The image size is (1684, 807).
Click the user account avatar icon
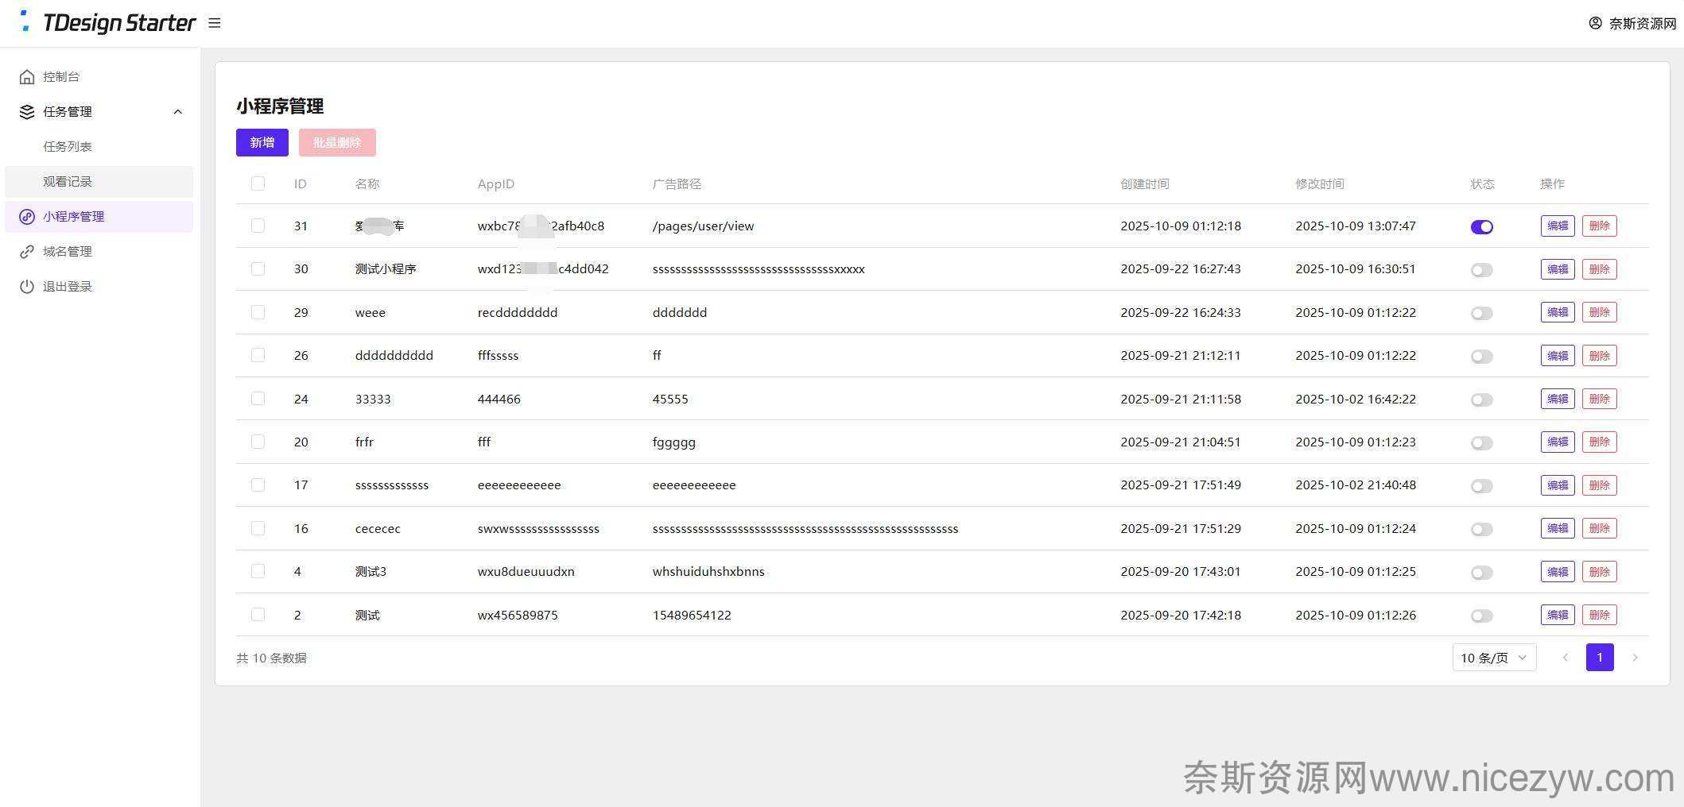coord(1595,23)
